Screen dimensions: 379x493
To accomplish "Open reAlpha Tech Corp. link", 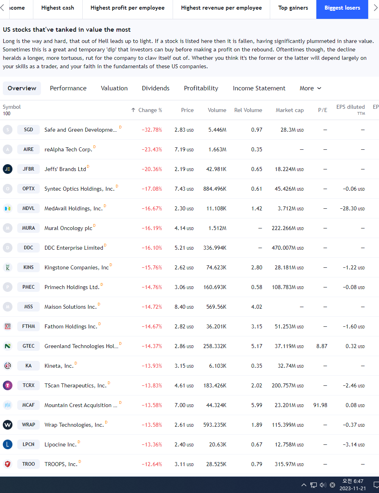I will (x=68, y=149).
